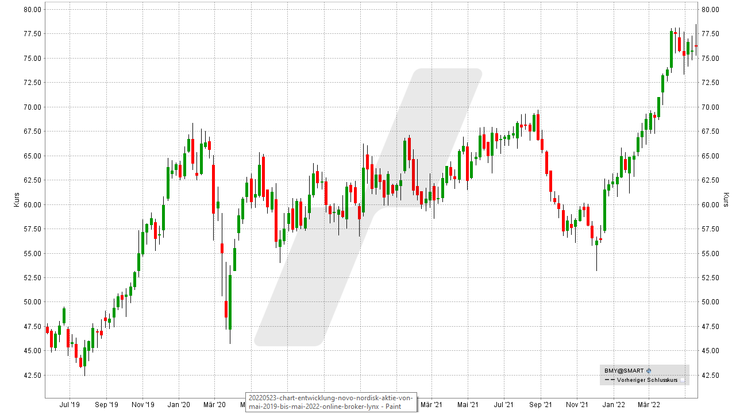Image resolution: width=736 pixels, height=414 pixels.
Task: Click the Sep '19 x-axis label
Action: pos(106,405)
